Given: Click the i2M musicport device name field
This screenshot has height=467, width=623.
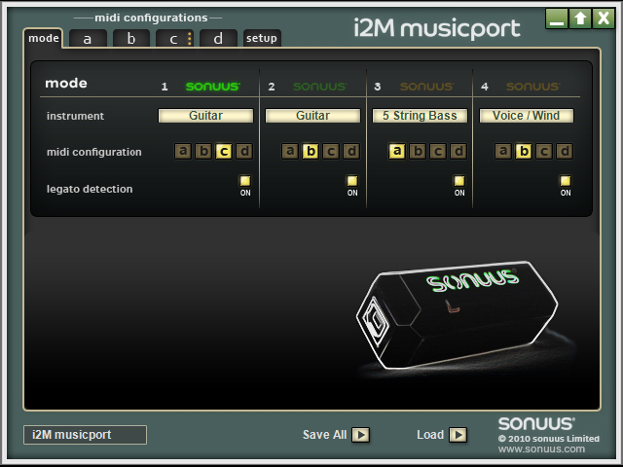Looking at the screenshot, I should [x=85, y=435].
